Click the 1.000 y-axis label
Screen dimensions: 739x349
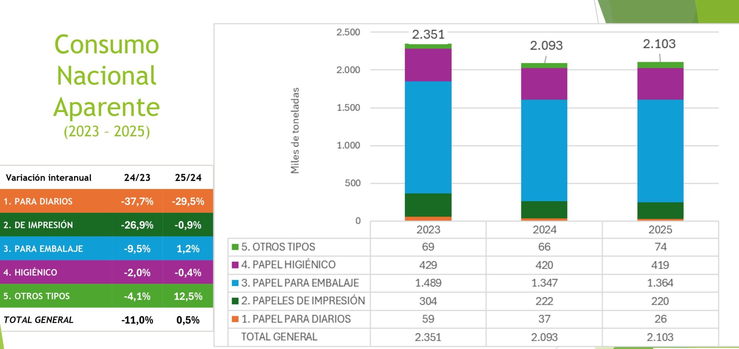[x=348, y=146]
